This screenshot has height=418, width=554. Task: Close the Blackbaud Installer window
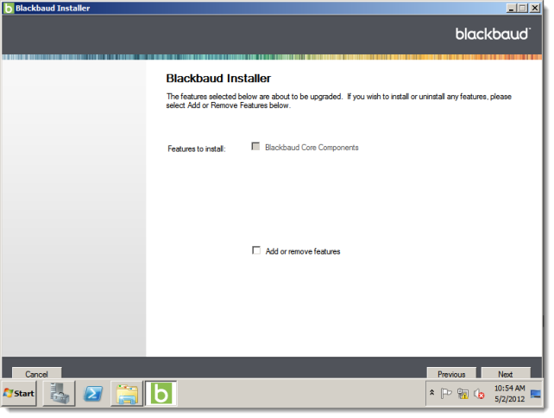click(535, 8)
